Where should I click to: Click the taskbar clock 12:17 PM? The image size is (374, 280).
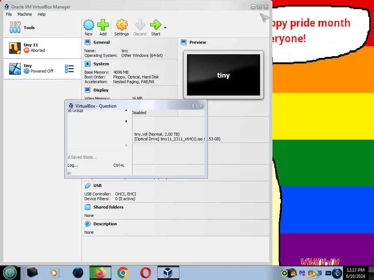point(355,270)
